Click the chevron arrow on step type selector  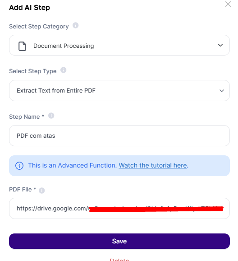click(x=222, y=91)
